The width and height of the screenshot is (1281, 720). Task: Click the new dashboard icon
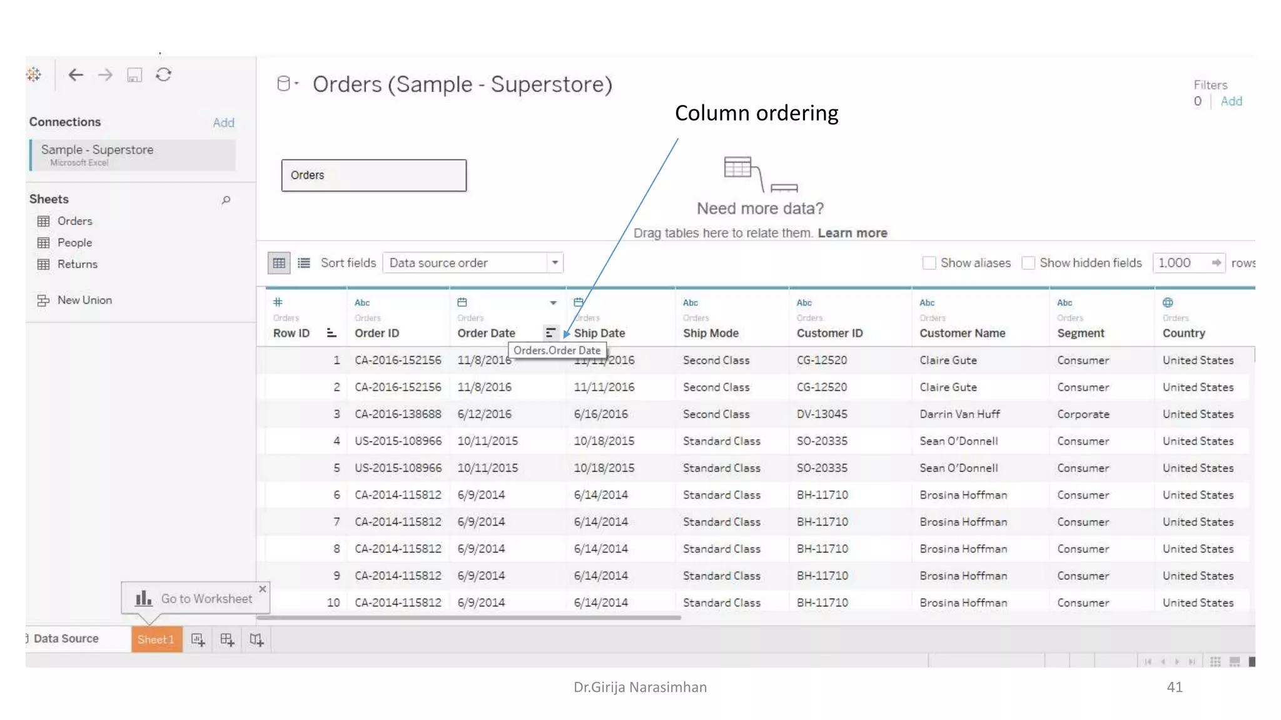[x=227, y=639]
